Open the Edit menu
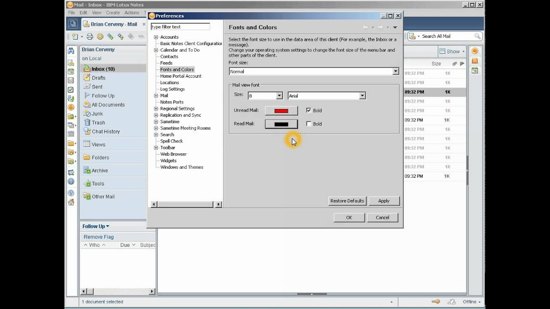The height and width of the screenshot is (309, 550). click(83, 13)
